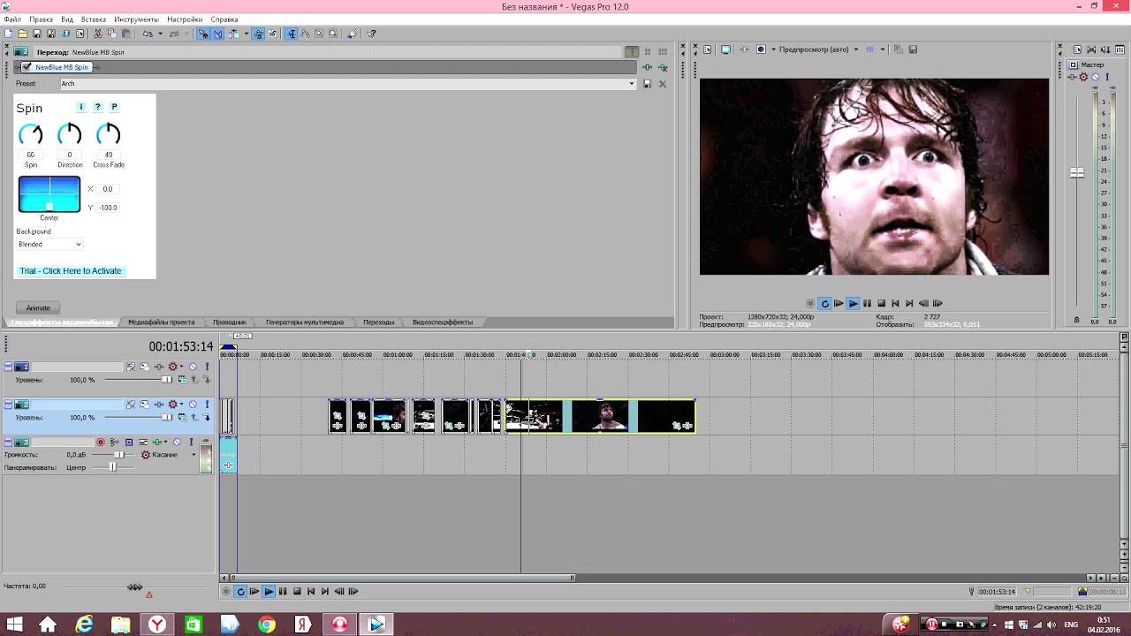Open Google Chrome from the taskbar
The image size is (1131, 636).
pyautogui.click(x=266, y=625)
